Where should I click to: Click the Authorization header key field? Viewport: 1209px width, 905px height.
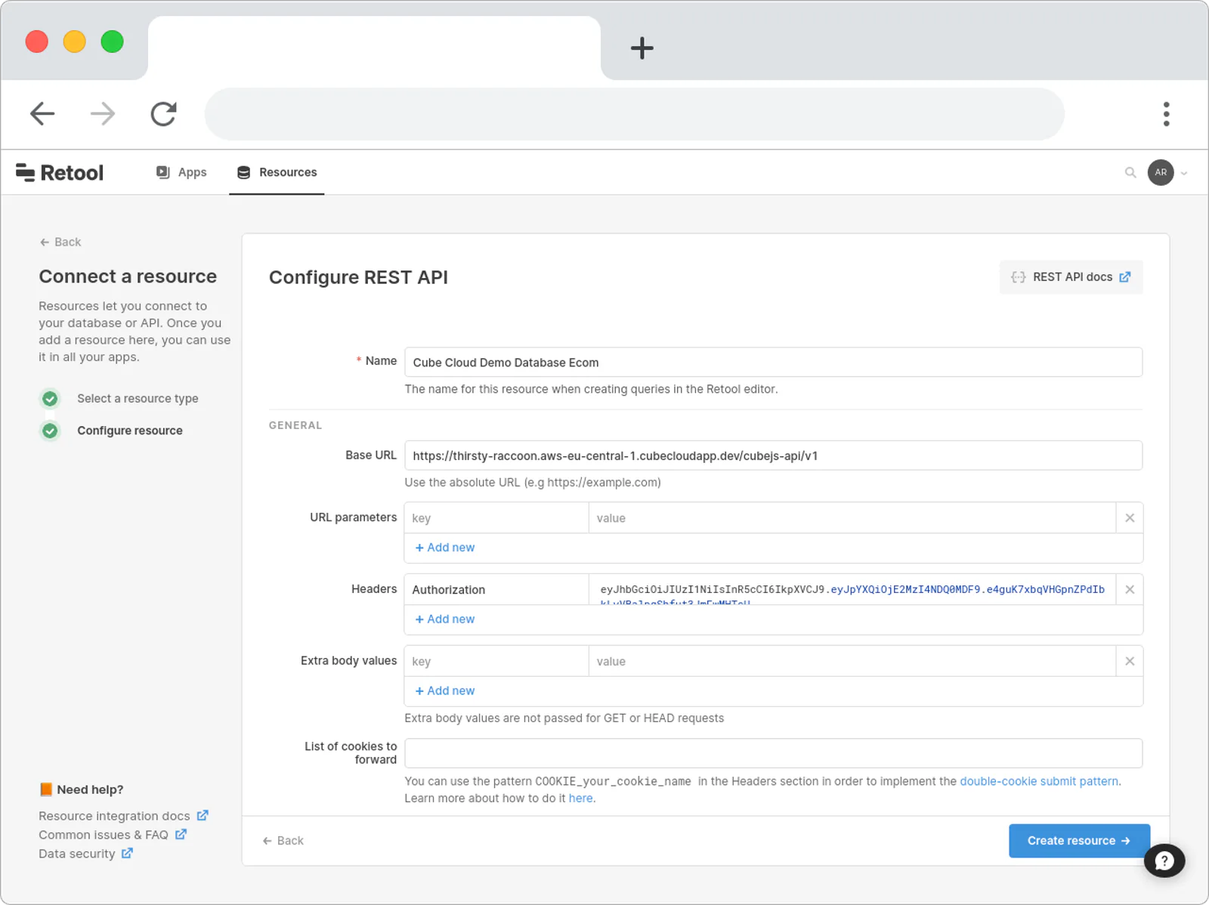(x=496, y=589)
